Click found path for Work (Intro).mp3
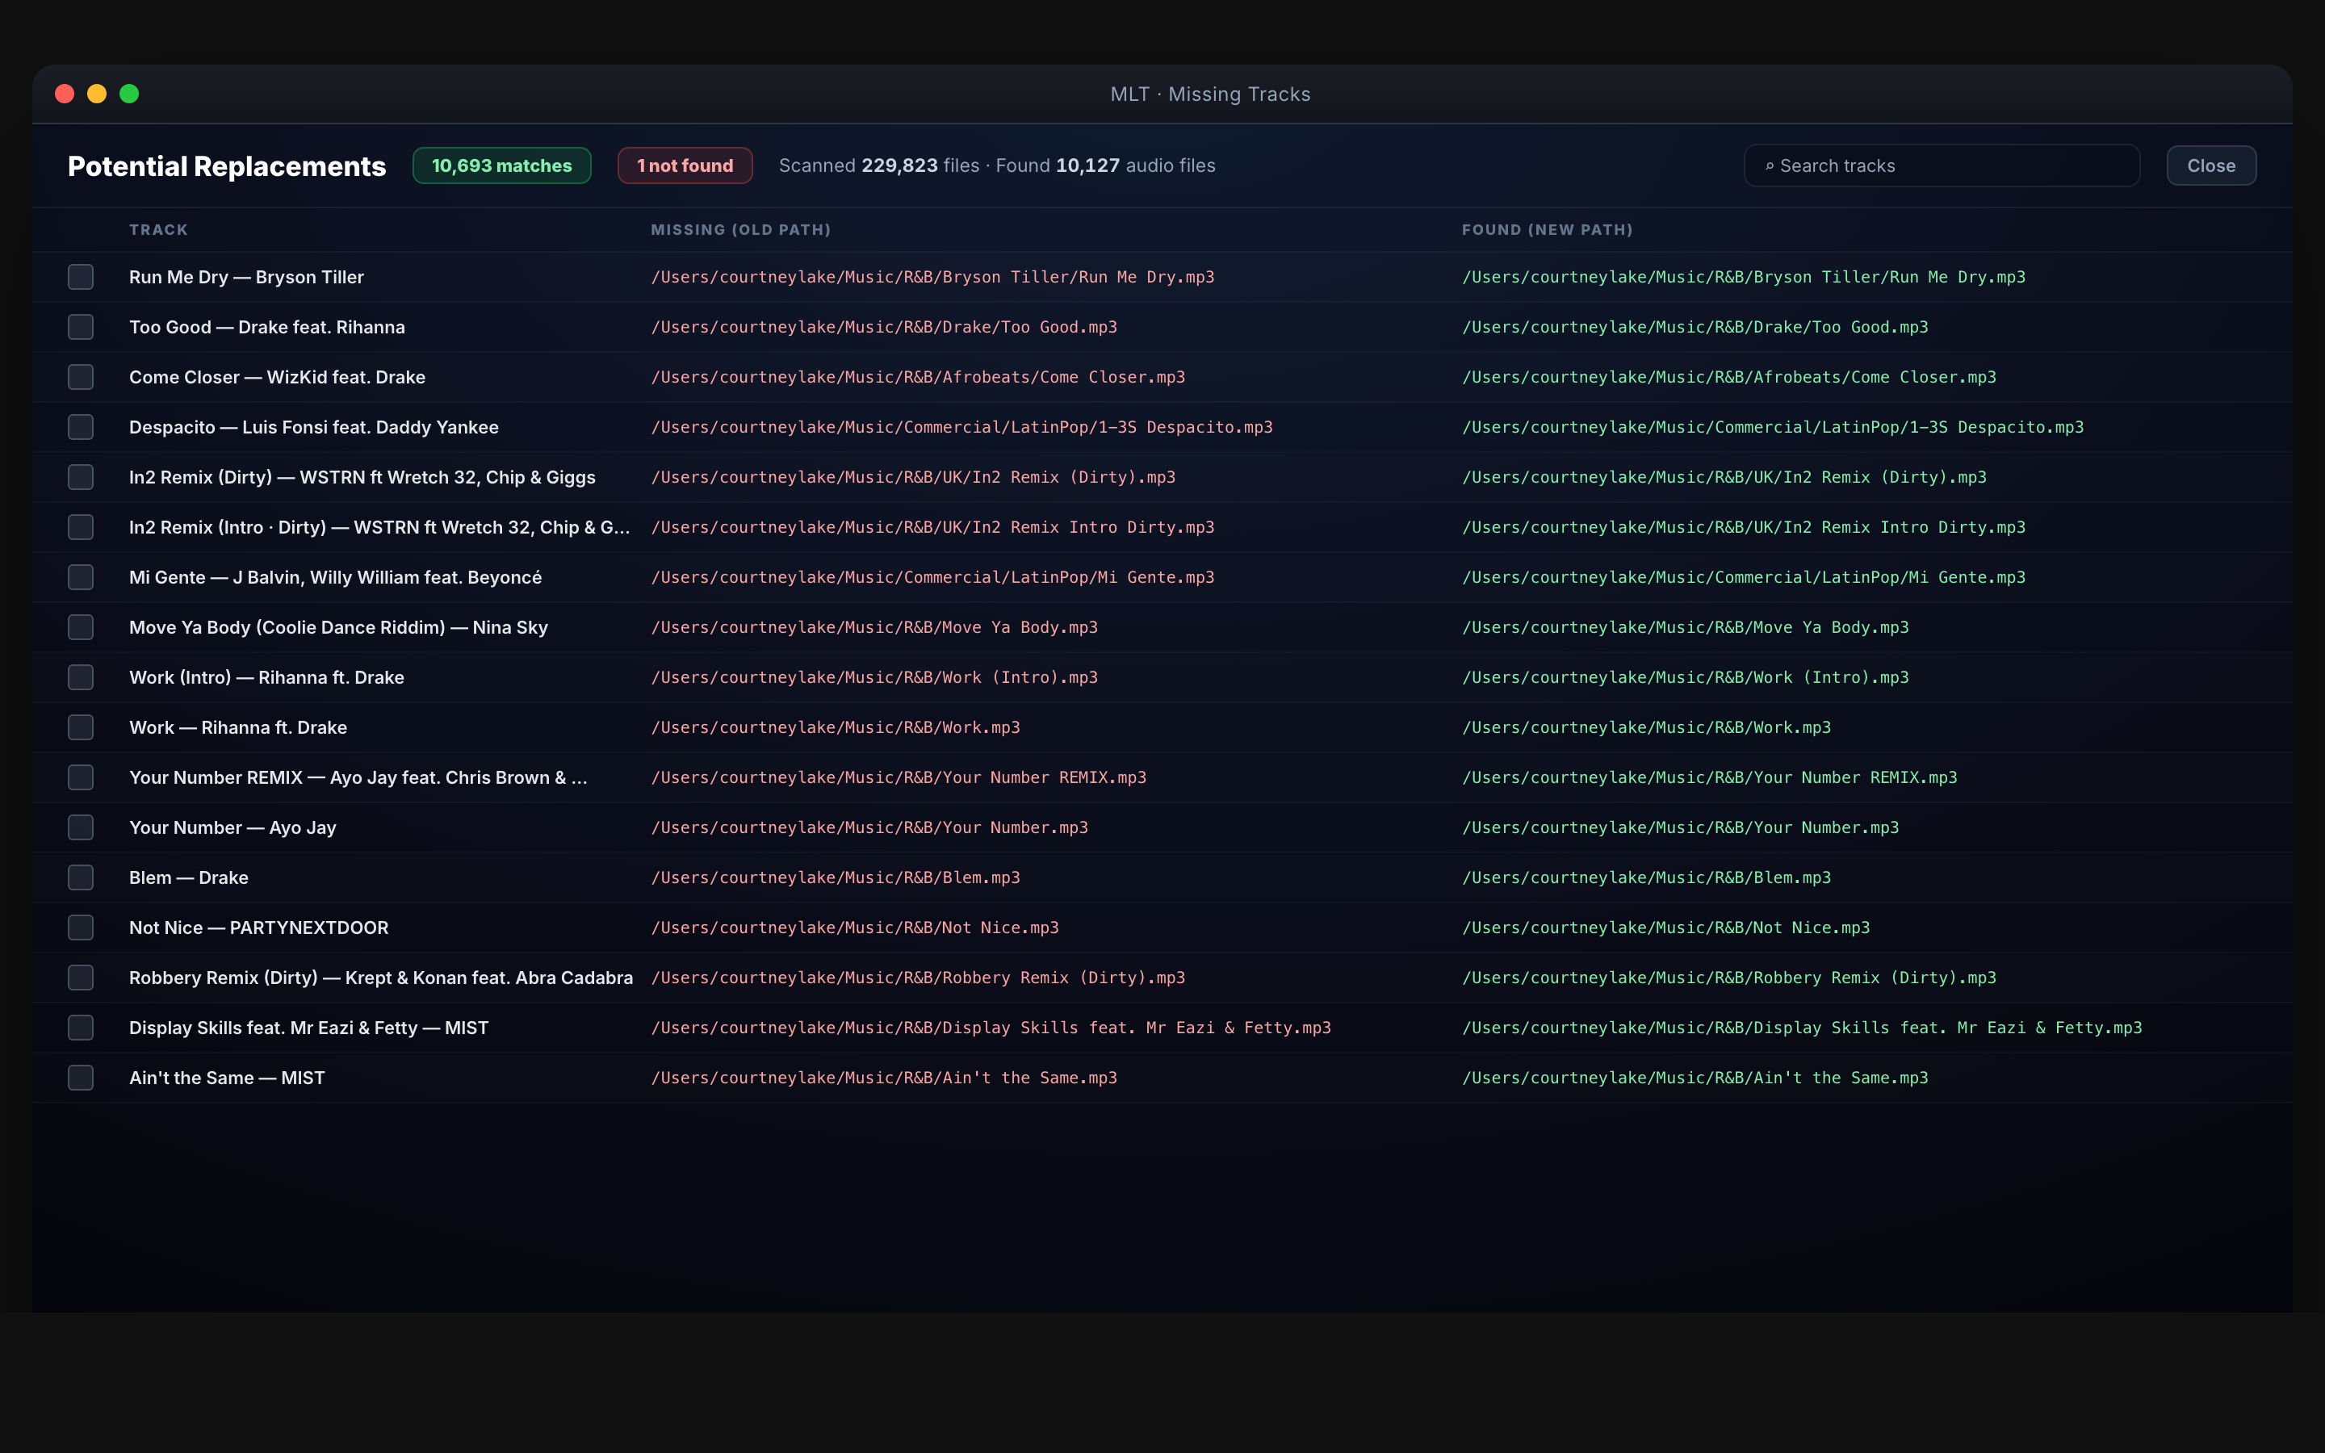Viewport: 2325px width, 1453px height. point(1685,676)
